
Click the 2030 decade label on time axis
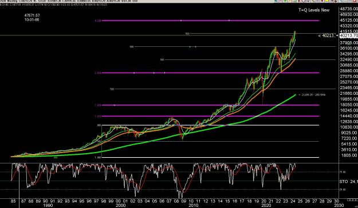coord(339,205)
